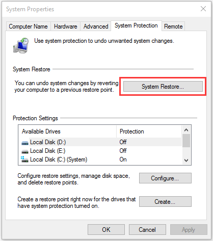Image resolution: width=213 pixels, height=241 pixels.
Task: Click the Local Disk (D:) drive icon
Action: tap(25, 143)
